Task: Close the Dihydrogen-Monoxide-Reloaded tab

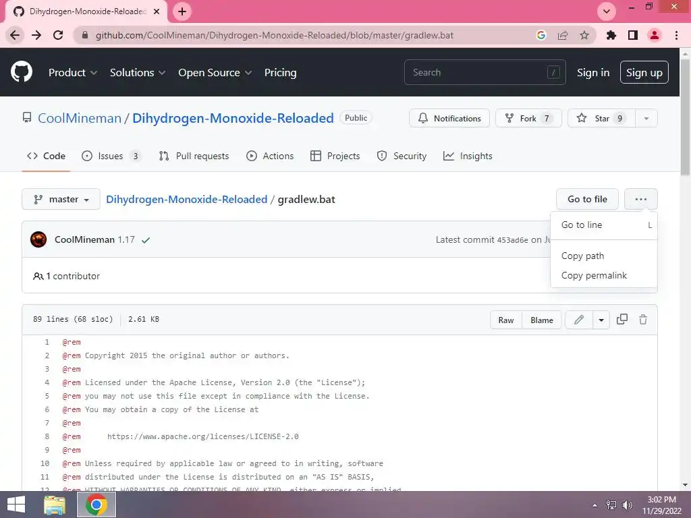Action: 157,11
